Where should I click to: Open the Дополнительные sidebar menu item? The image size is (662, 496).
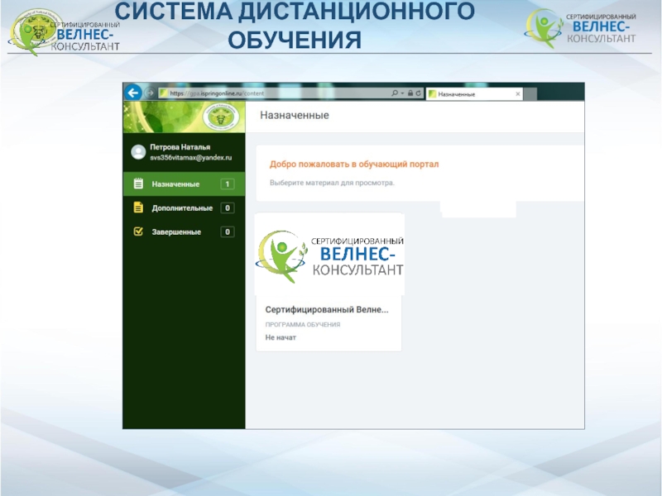point(184,208)
